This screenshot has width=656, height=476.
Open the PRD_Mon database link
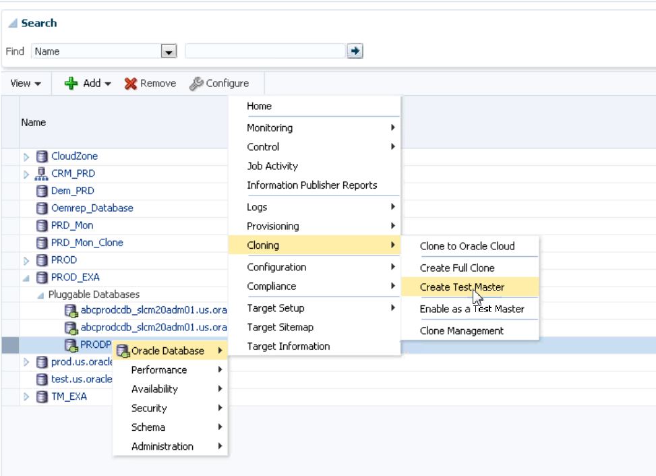tap(72, 225)
